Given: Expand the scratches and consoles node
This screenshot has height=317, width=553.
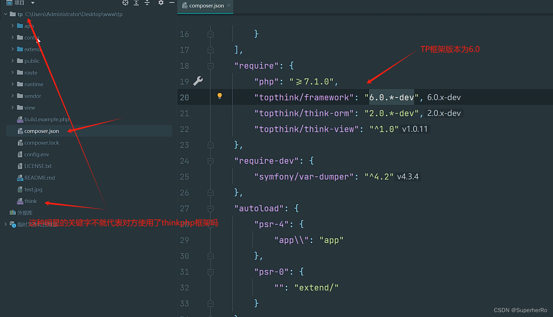Looking at the screenshot, I should point(6,224).
